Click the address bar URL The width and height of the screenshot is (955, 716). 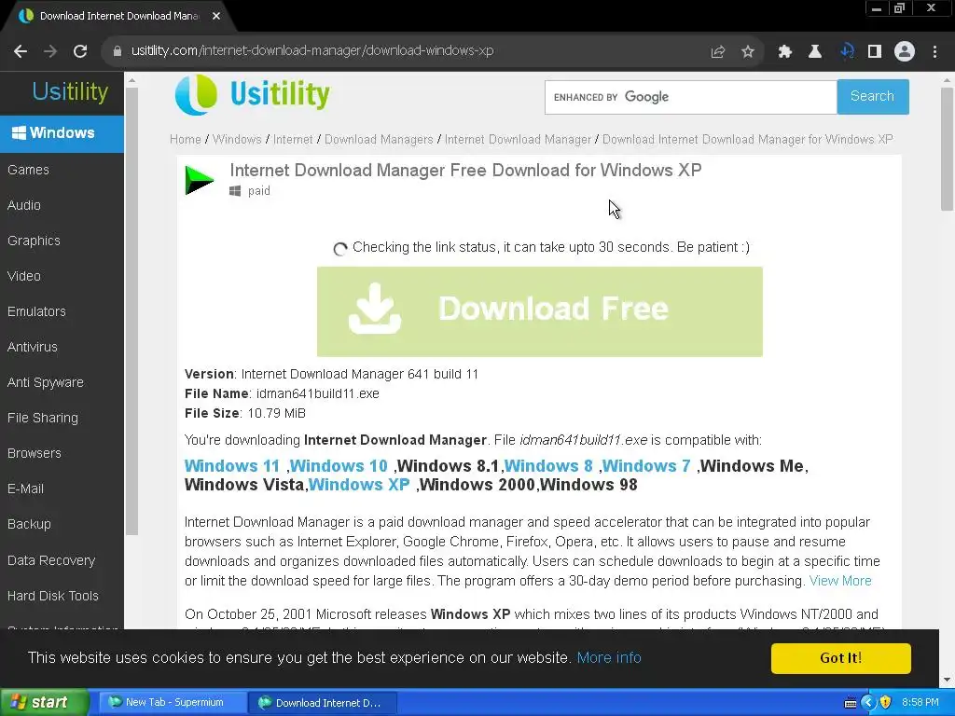[x=312, y=51]
